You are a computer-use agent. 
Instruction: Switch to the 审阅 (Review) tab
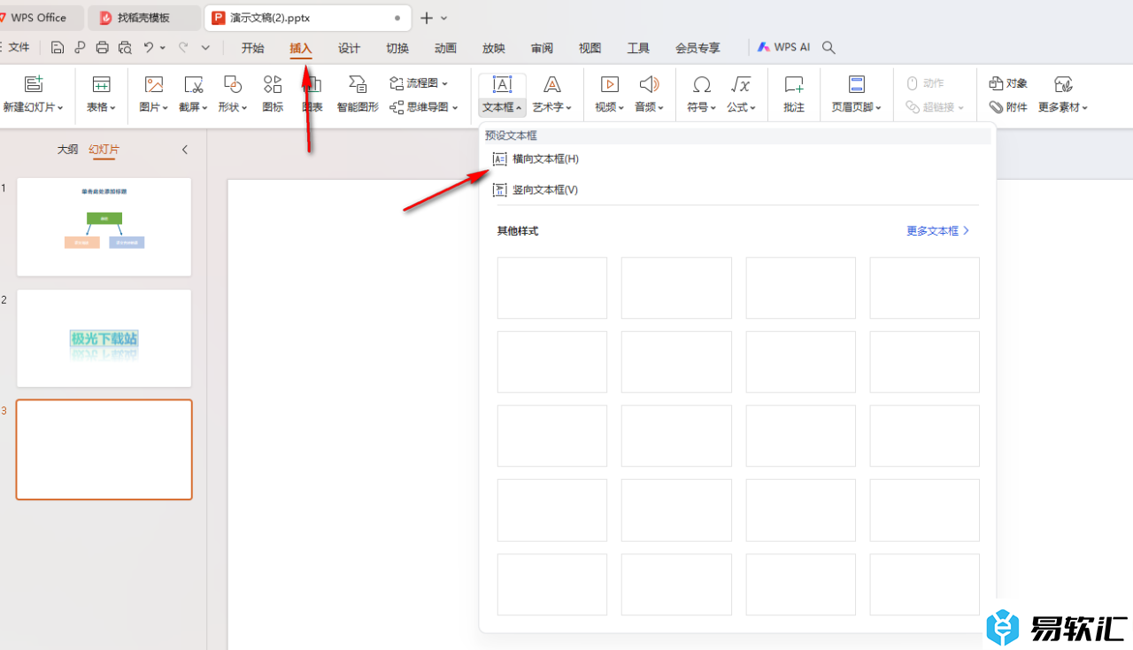click(x=542, y=48)
